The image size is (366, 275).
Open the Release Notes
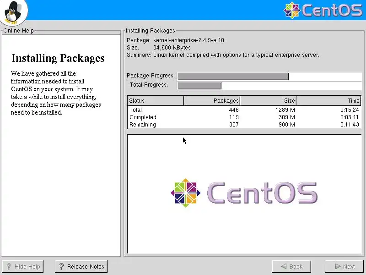pyautogui.click(x=81, y=266)
